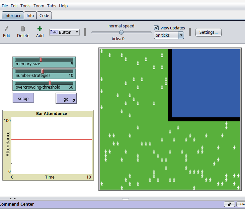
Task: Switch to the Info tab
Action: point(30,15)
